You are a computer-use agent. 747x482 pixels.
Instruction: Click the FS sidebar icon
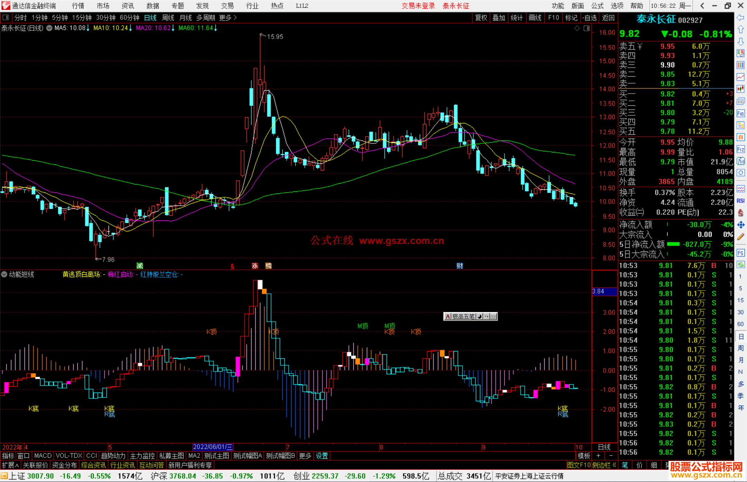[x=740, y=253]
